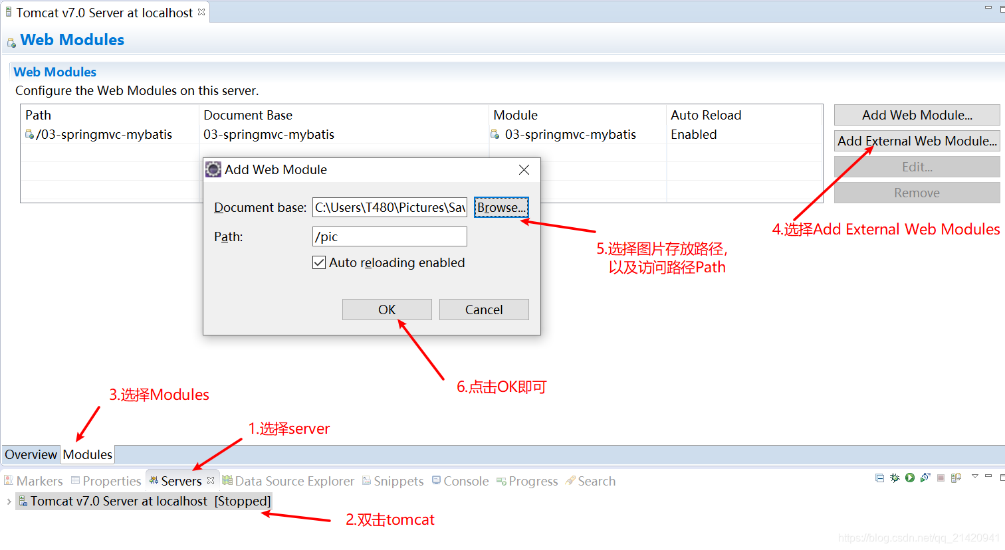Start the server in debug mode
Image resolution: width=1005 pixels, height=550 pixels.
895,478
